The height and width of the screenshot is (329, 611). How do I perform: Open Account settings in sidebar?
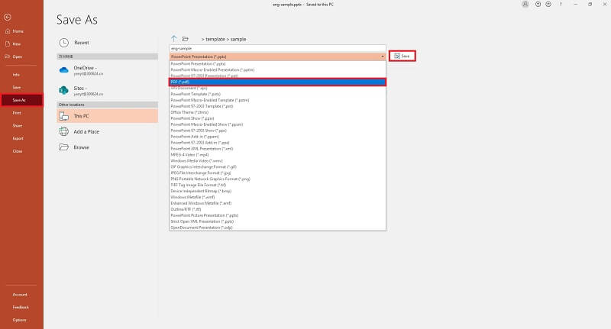tap(20, 295)
